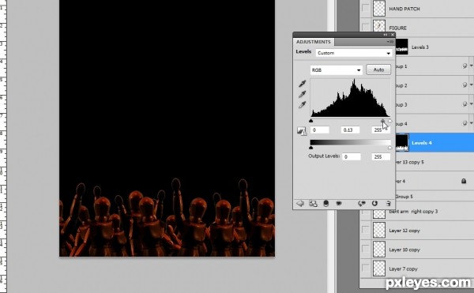
Task: Return to adjustment list arrow icon
Action: (300, 203)
